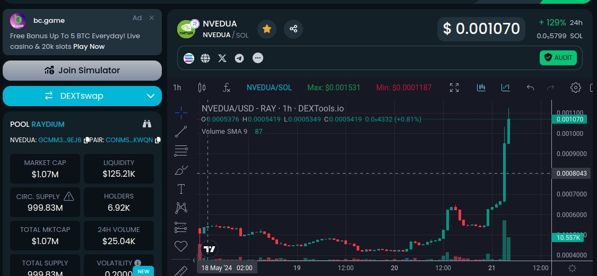The width and height of the screenshot is (597, 276).
Task: Enter fullscreen chart mode
Action: (x=454, y=88)
